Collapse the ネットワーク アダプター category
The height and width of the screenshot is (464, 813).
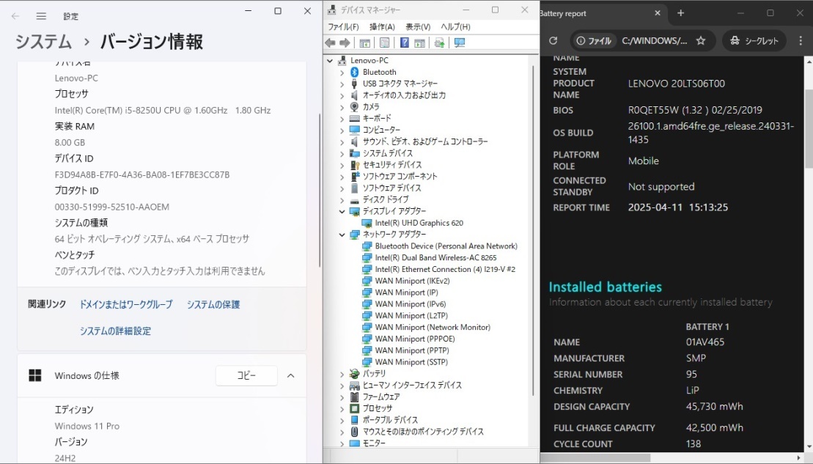tap(342, 234)
